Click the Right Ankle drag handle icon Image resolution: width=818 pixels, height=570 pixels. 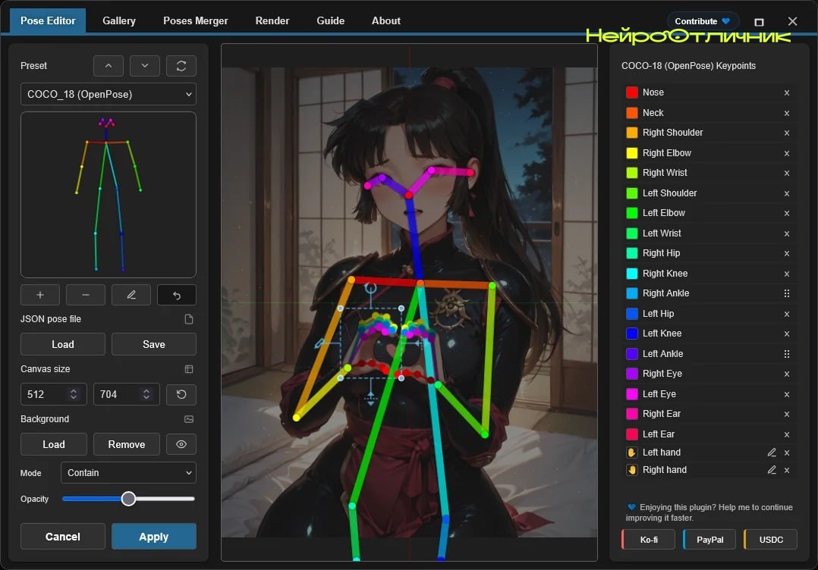tap(787, 293)
